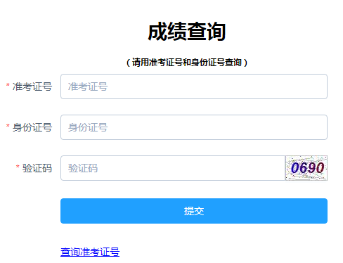This screenshot has height=263, width=343.
Task: Refresh the 0690 captcha image
Action: [306, 168]
